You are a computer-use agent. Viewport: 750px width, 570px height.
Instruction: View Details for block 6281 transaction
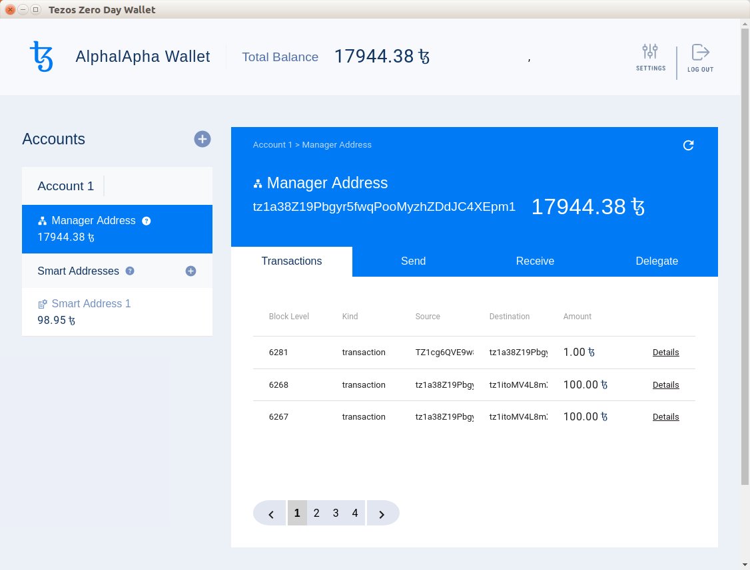(x=665, y=352)
